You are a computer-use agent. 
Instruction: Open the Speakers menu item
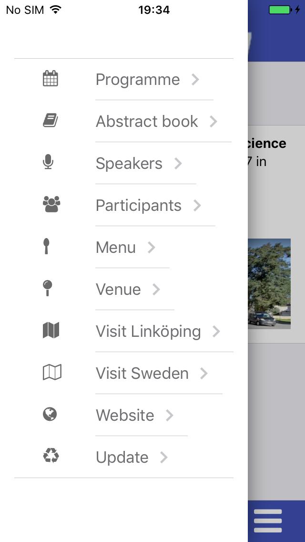(129, 164)
